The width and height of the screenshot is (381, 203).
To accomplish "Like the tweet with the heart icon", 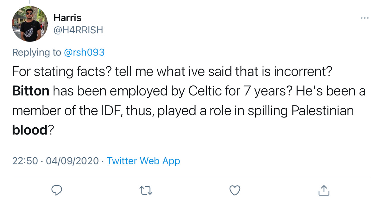I will [x=235, y=190].
